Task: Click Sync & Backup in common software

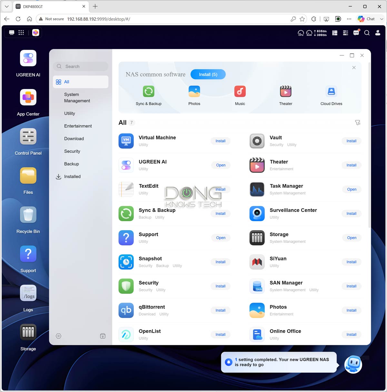Action: (149, 91)
